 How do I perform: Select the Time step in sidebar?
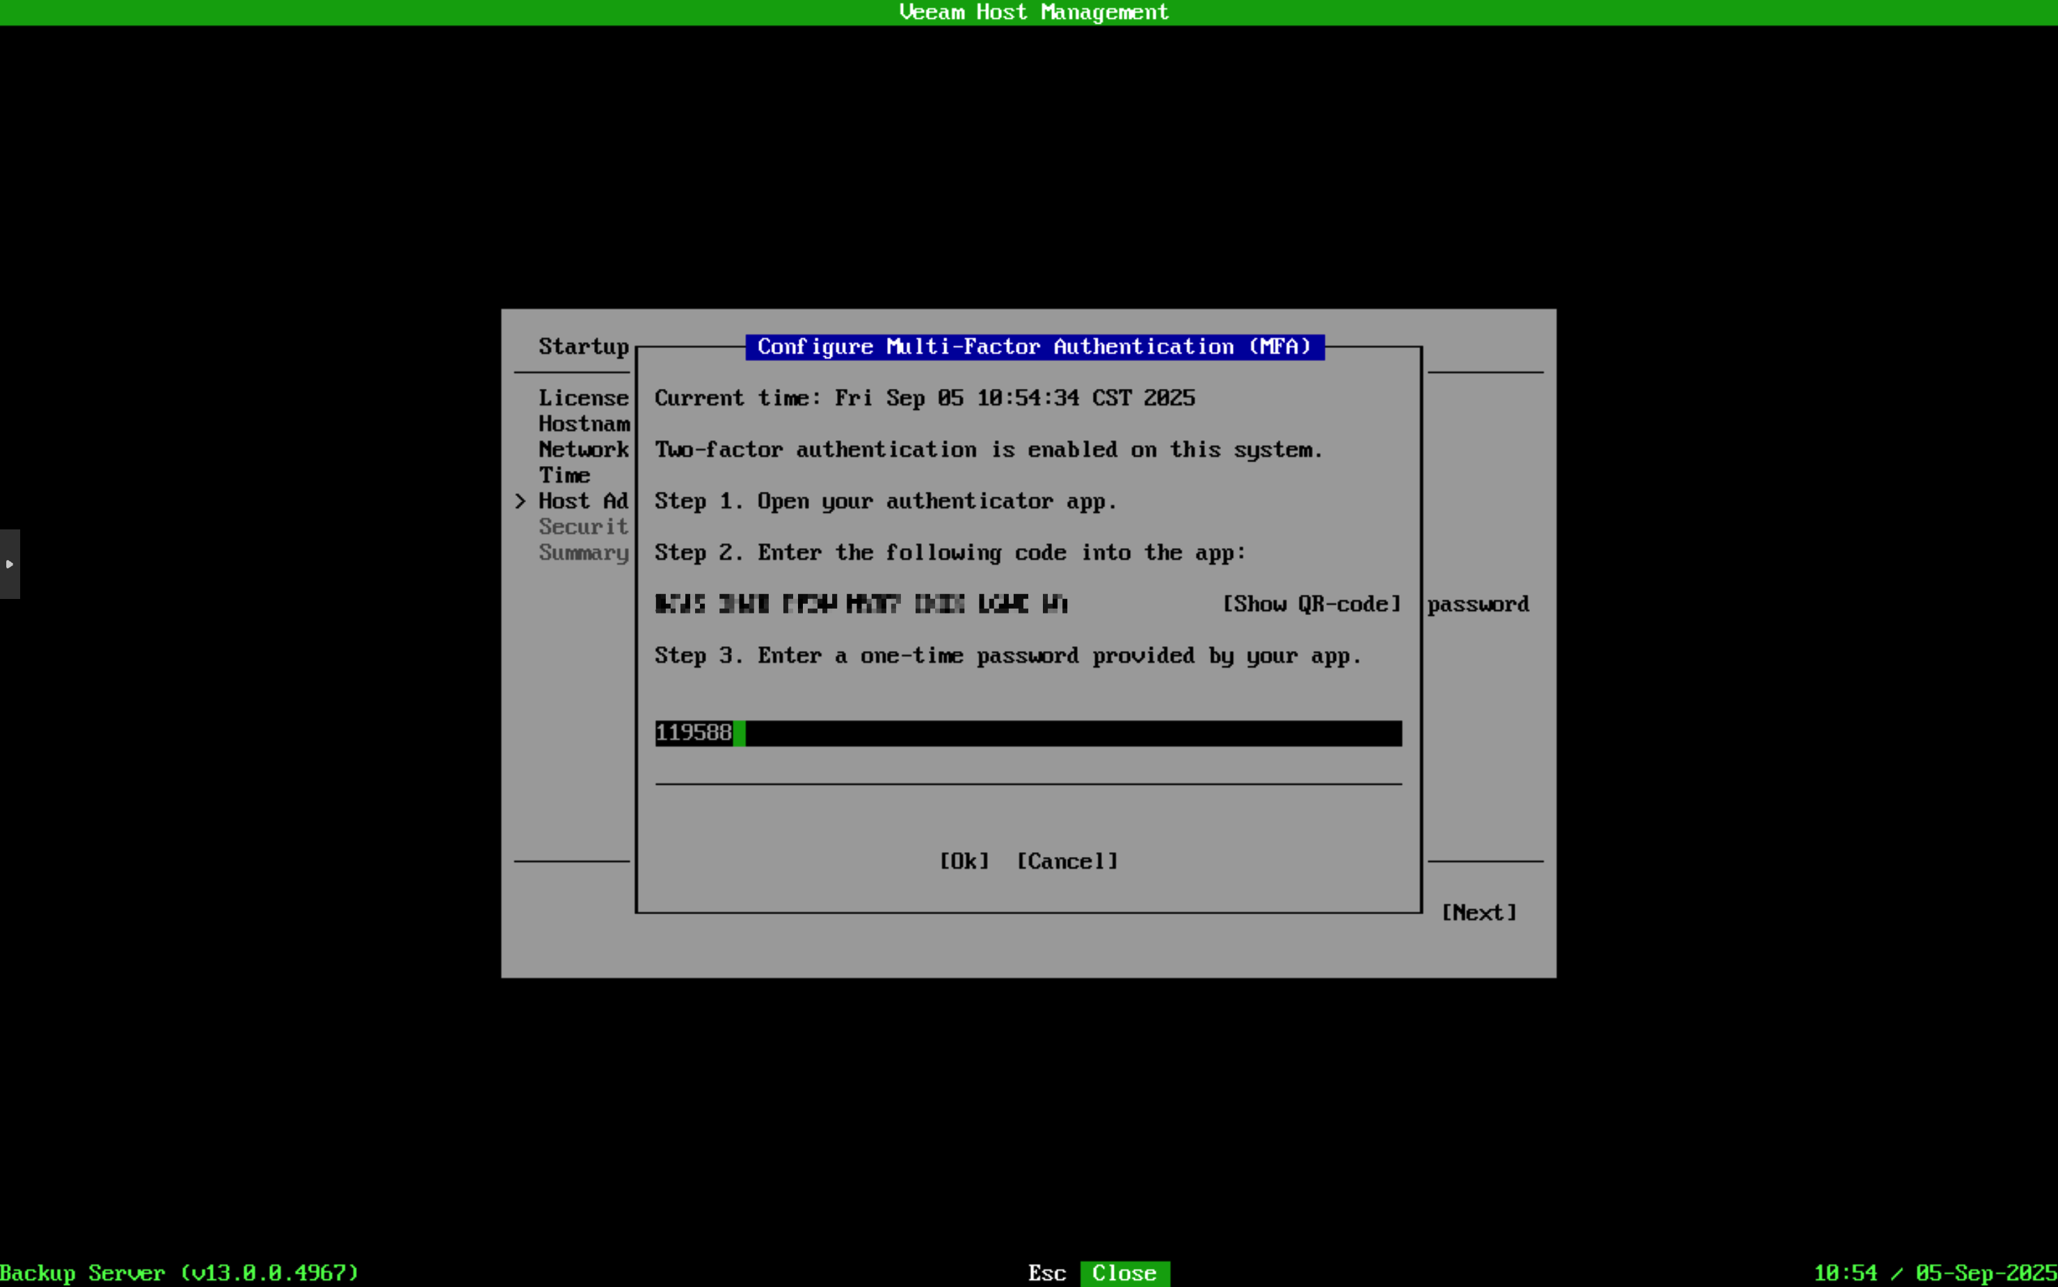(564, 475)
